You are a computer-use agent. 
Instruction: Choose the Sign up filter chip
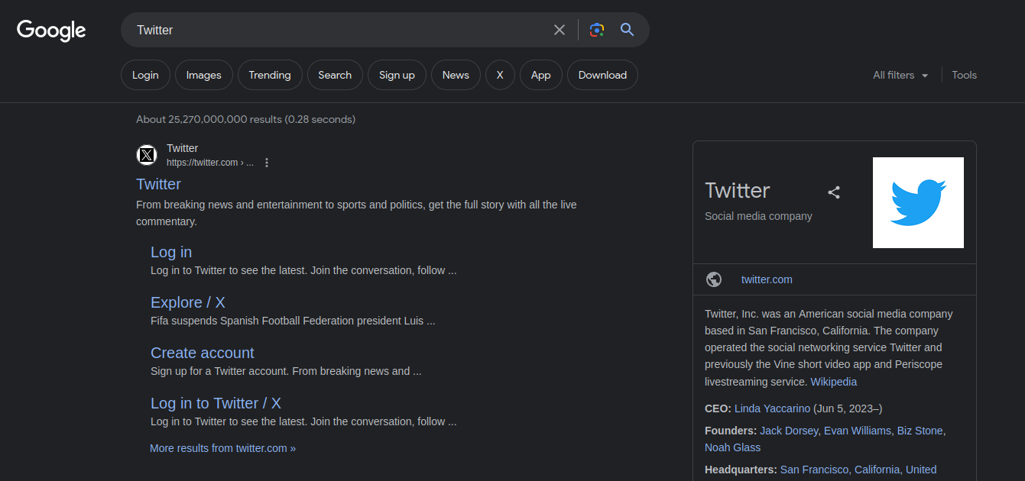397,75
